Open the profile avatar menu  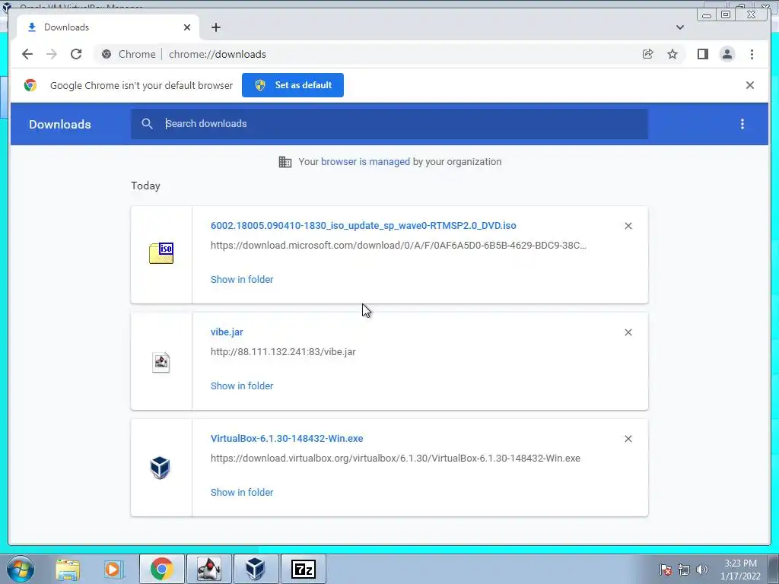tap(727, 54)
